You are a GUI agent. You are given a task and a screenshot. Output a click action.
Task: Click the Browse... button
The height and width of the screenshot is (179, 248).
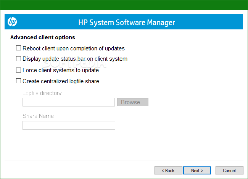pos(133,102)
